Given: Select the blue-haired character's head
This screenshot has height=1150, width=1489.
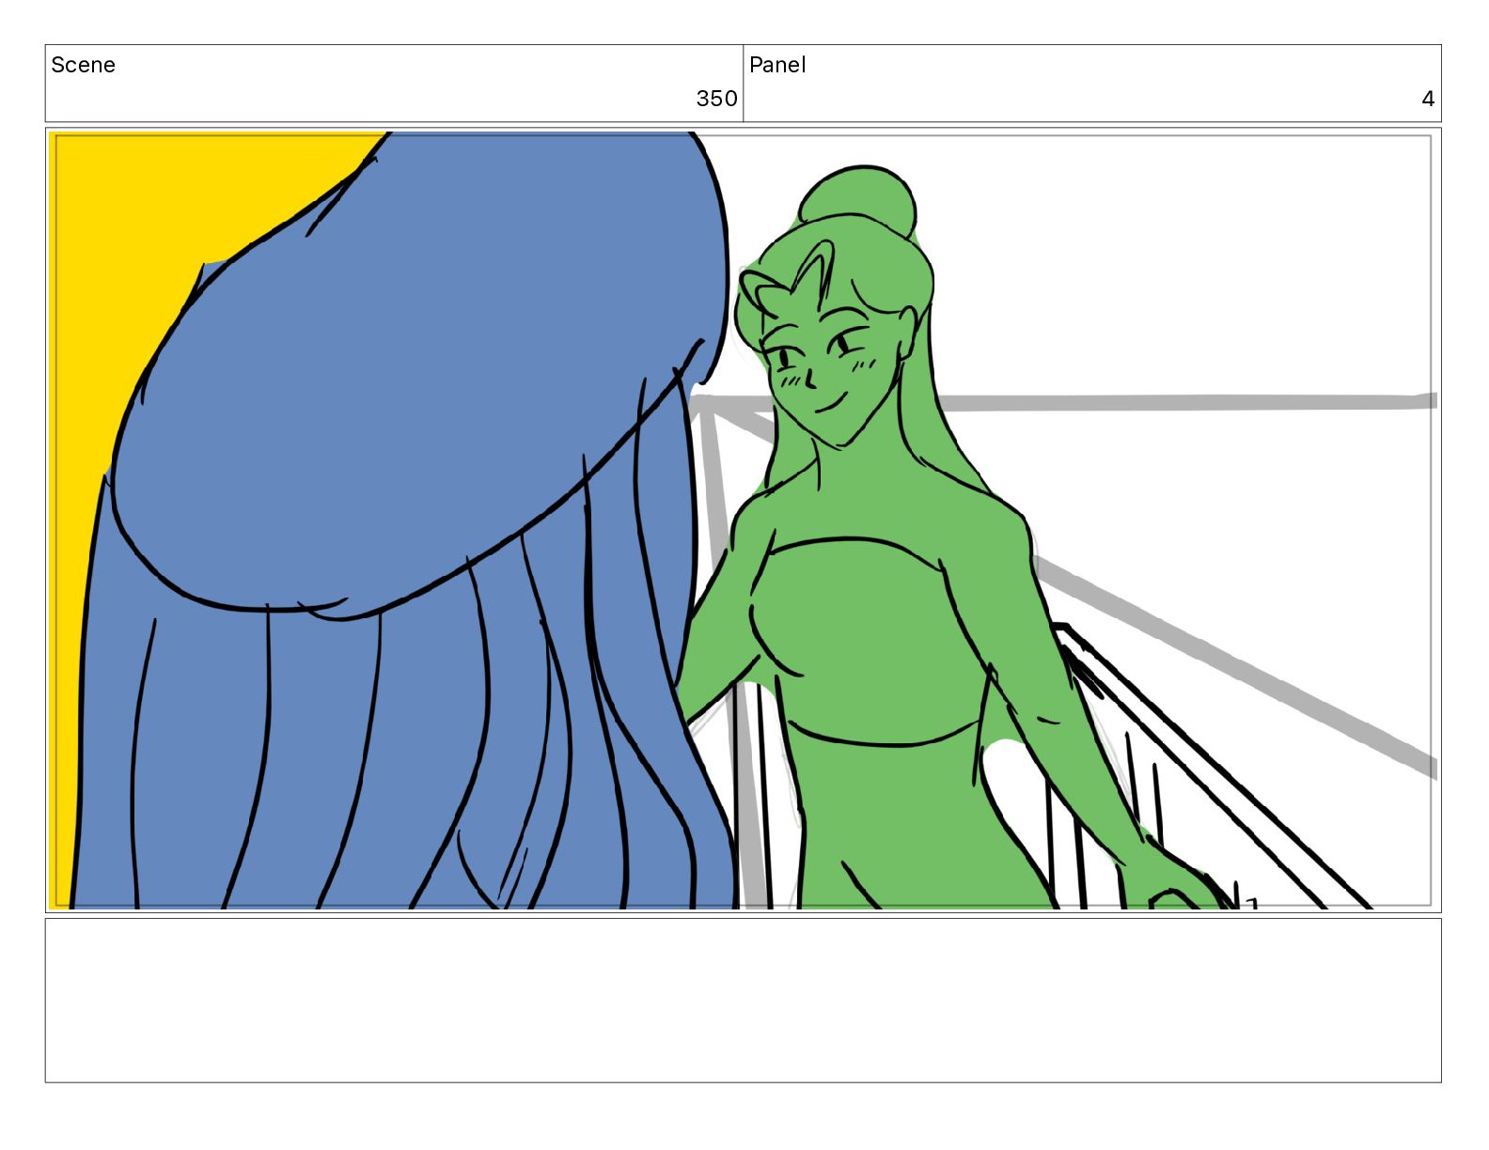Looking at the screenshot, I should [x=423, y=376].
